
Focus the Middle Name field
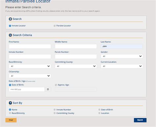click(76, 46)
